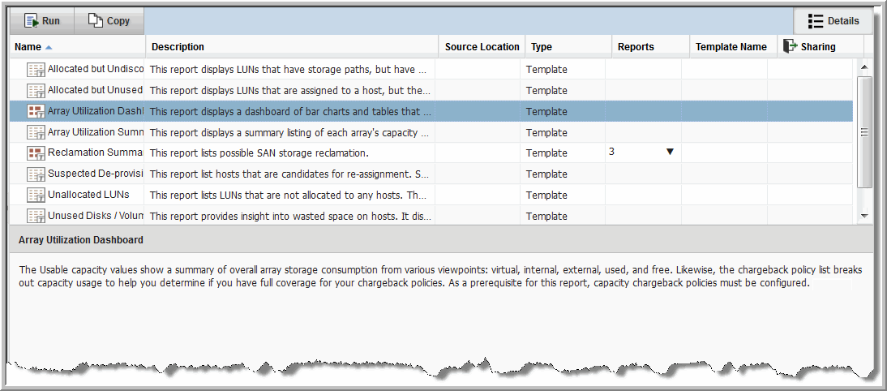Click the Array Utilization Dashboard row icon
Screen dimensions: 887x391
[x=36, y=112]
